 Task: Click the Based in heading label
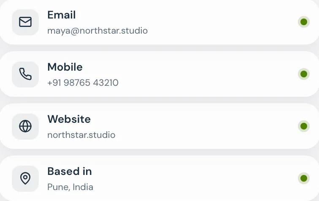(x=70, y=171)
